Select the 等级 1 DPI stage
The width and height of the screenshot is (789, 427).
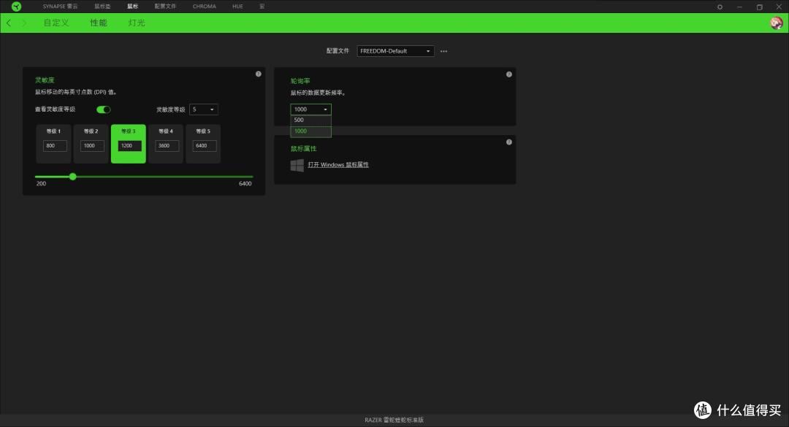(54, 144)
